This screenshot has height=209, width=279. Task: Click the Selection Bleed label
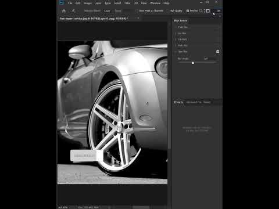(92, 11)
